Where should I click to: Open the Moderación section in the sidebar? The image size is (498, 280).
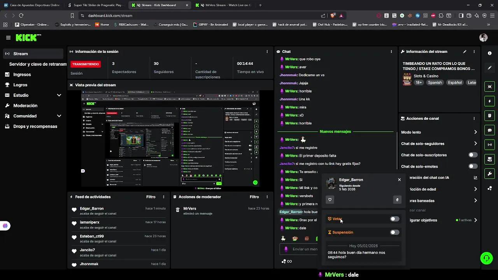[x=25, y=105]
